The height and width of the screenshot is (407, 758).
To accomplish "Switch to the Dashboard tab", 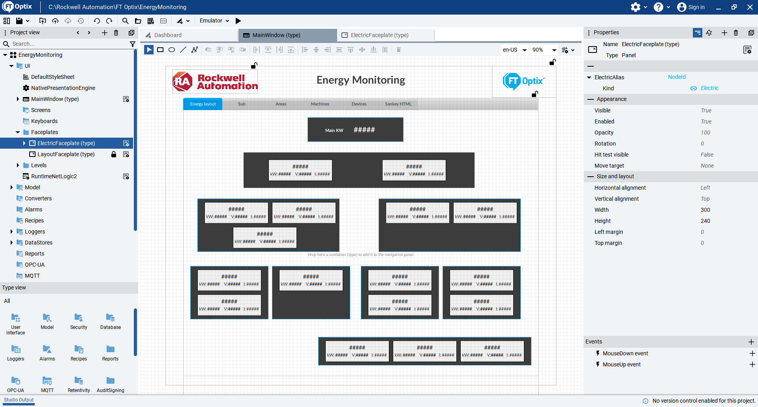I will click(x=168, y=35).
